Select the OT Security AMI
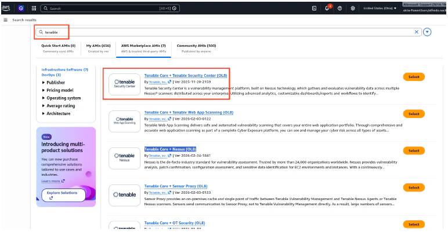Viewport: 448px width, 233px height. click(414, 224)
